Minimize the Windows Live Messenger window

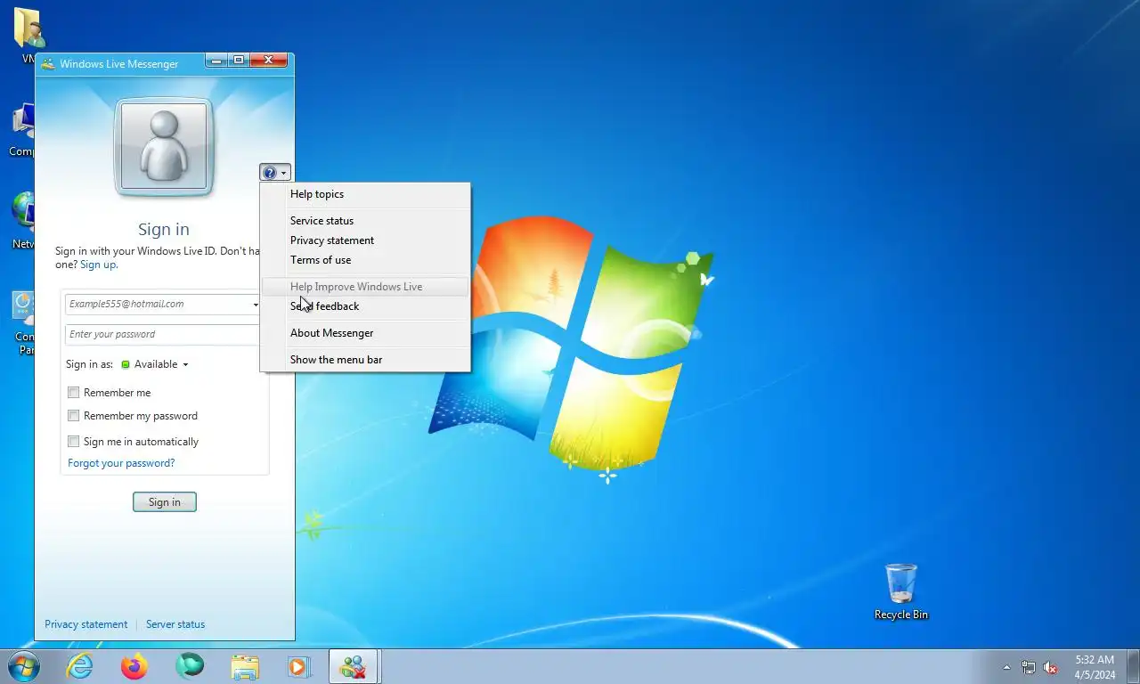(216, 61)
